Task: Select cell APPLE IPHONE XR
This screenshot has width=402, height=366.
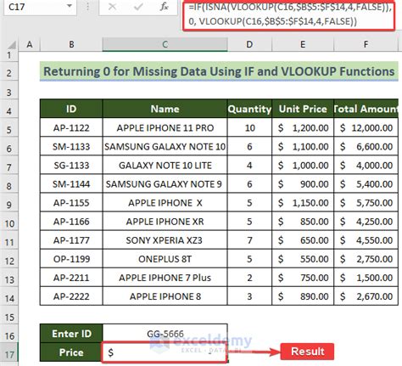Action: 165,222
